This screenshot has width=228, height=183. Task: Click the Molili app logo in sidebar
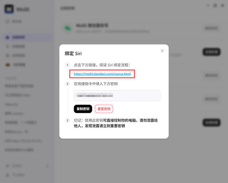tap(9, 9)
